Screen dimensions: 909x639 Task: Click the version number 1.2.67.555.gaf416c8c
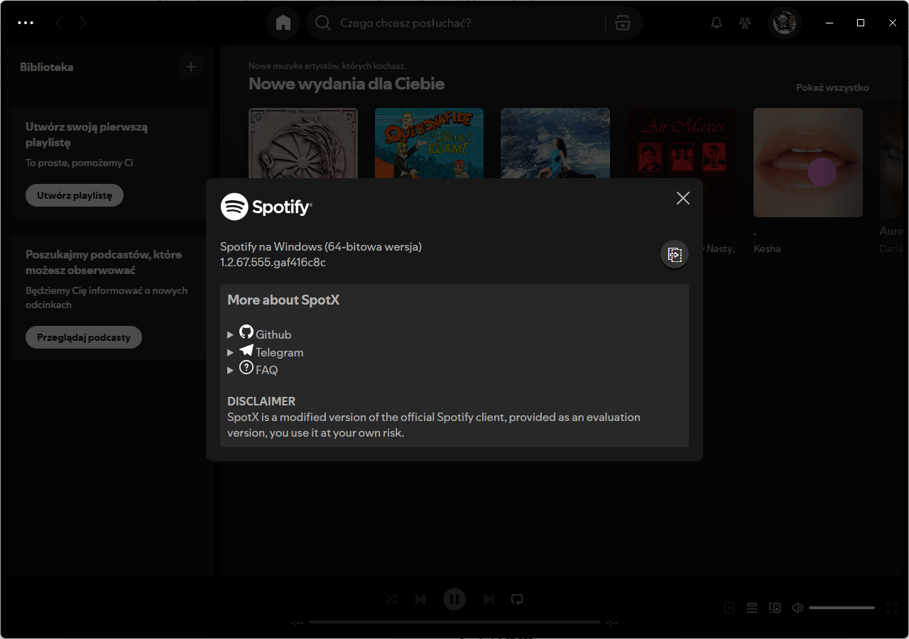pos(273,262)
